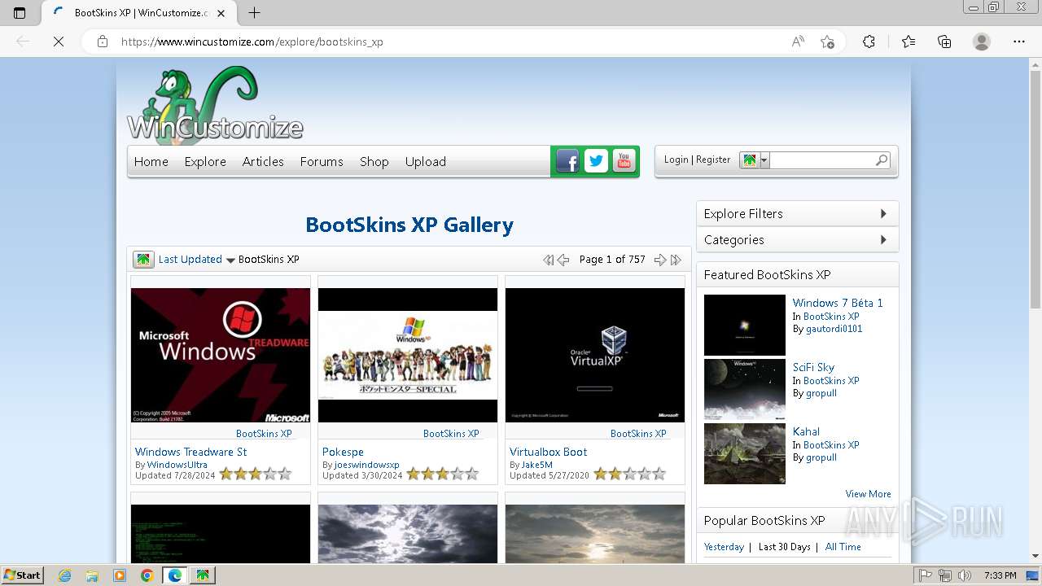Open a new browser tab
Viewport: 1042px width, 586px height.
point(255,13)
